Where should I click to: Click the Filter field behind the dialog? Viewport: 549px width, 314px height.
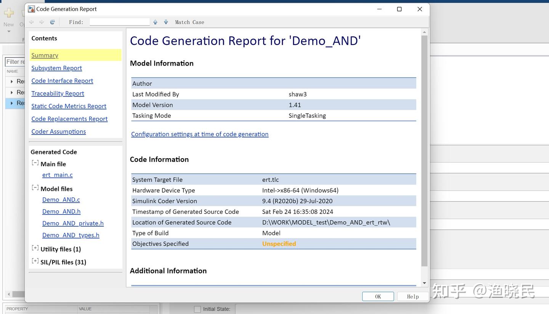click(x=15, y=62)
